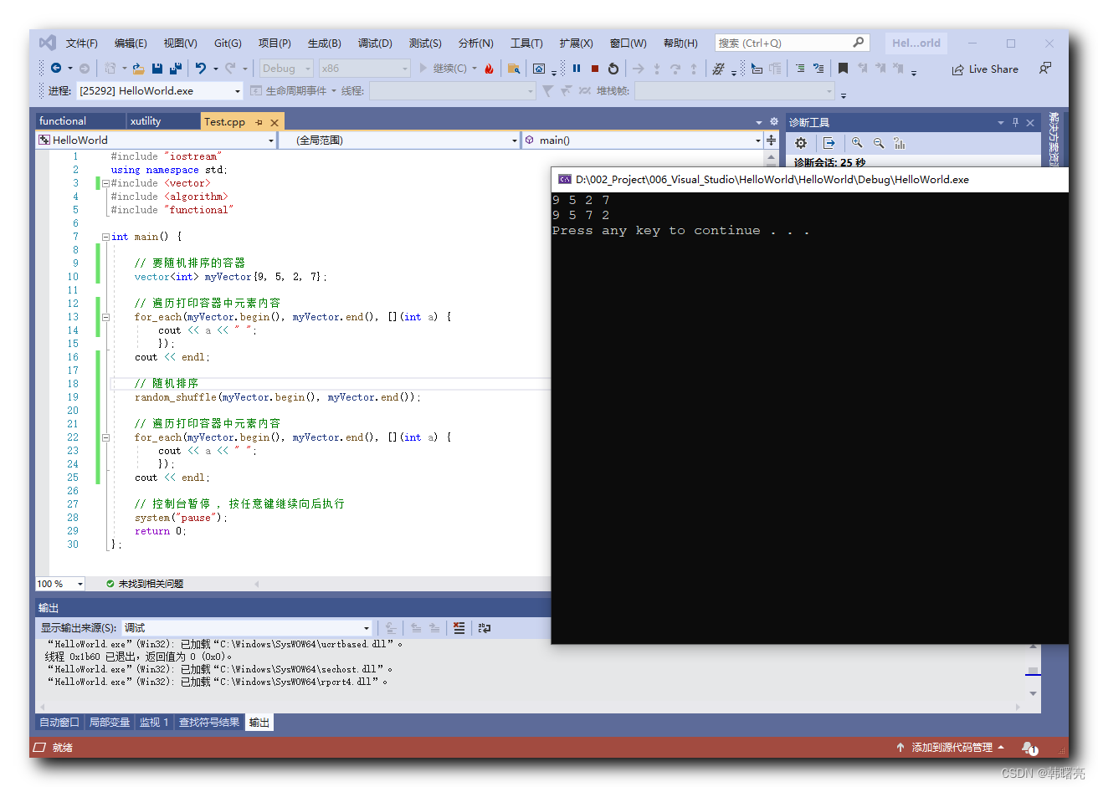Toggle word wrap in the output panel
Image resolution: width=1098 pixels, height=787 pixels.
(x=484, y=627)
